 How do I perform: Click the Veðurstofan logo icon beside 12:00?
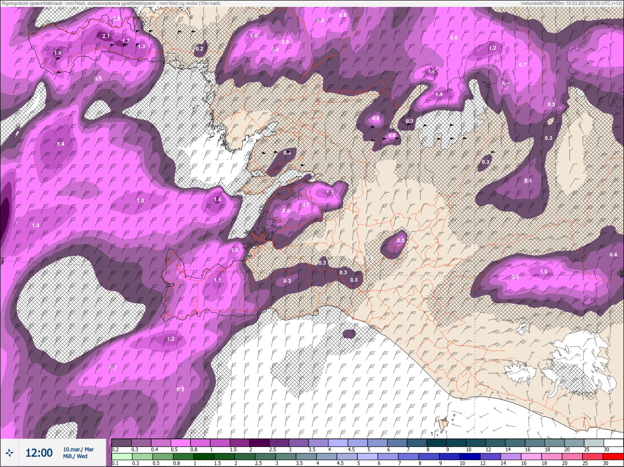coord(9,453)
